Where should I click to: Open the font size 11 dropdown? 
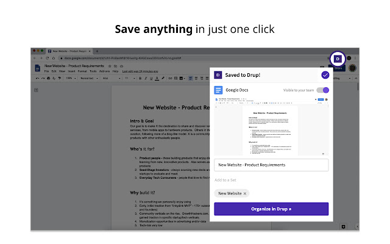coord(130,78)
